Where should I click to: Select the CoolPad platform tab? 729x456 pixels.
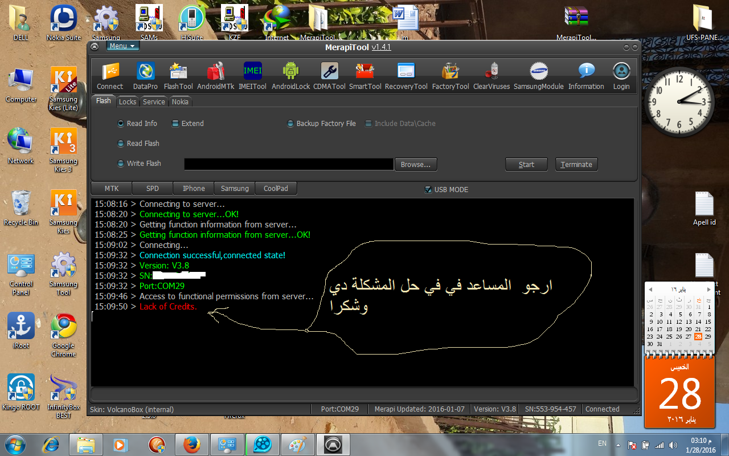pyautogui.click(x=276, y=189)
